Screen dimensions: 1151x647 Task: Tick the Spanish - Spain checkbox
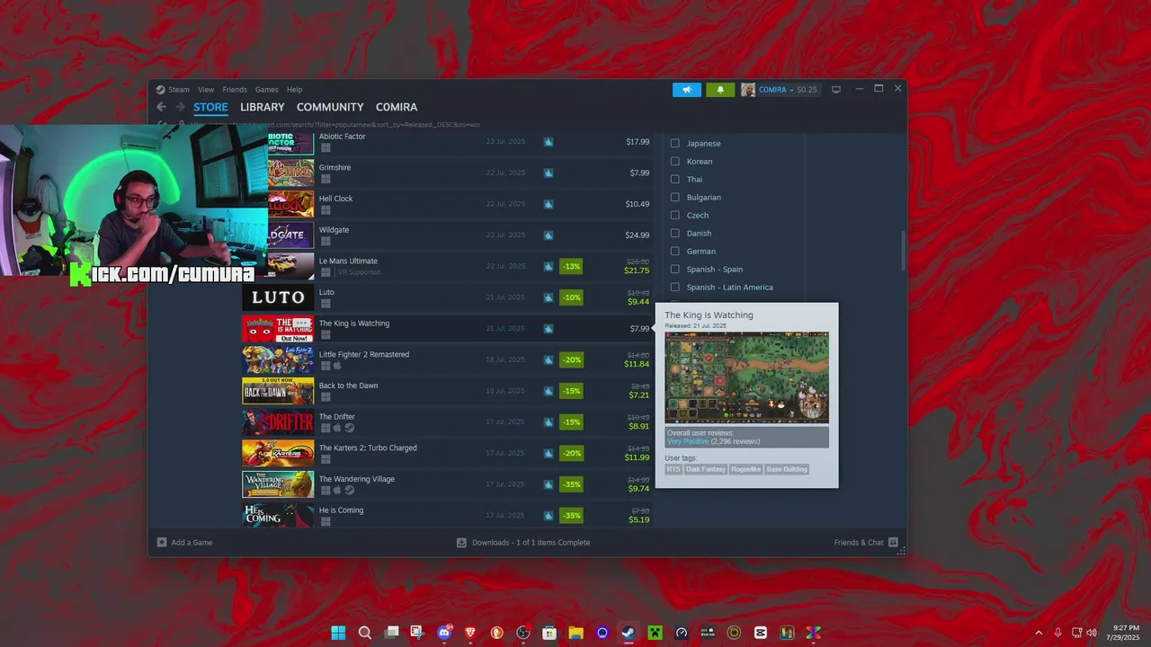point(674,269)
